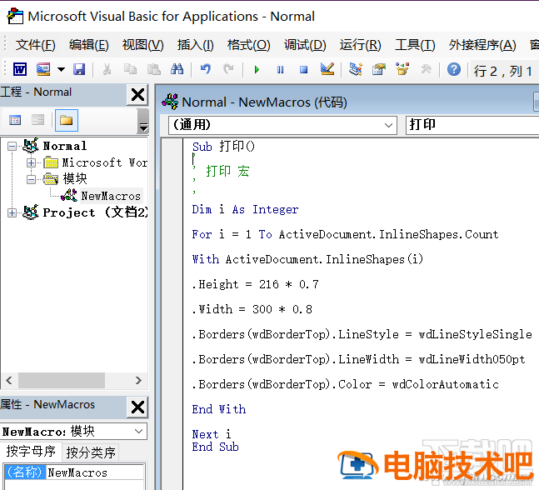Collapse the Normal project tree node
This screenshot has width=539, height=490.
[x=12, y=146]
